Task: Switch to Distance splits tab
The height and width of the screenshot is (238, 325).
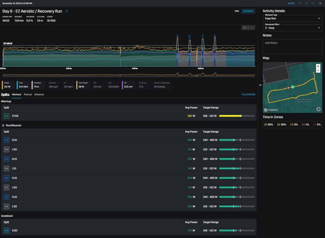Action: [39, 95]
